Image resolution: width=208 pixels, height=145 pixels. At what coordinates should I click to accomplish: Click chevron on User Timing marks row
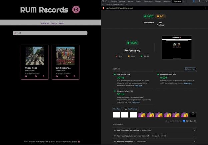click(x=194, y=130)
